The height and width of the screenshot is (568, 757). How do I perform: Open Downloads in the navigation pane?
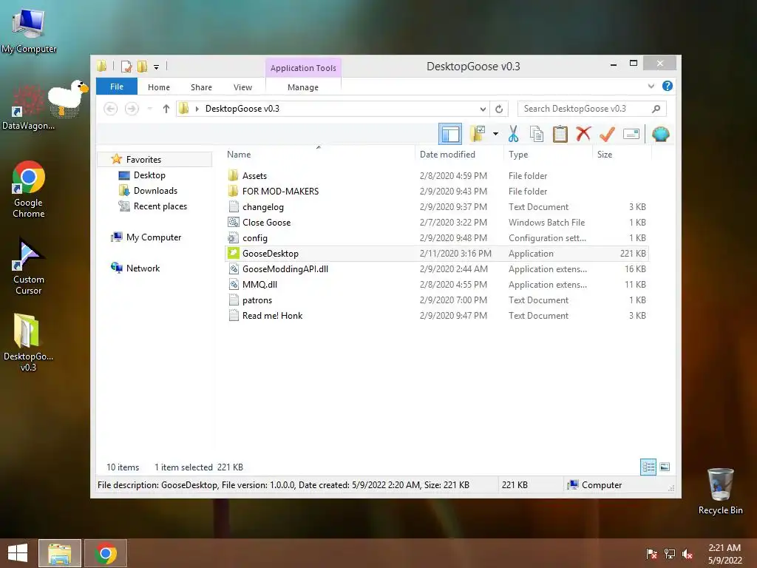[x=155, y=191]
